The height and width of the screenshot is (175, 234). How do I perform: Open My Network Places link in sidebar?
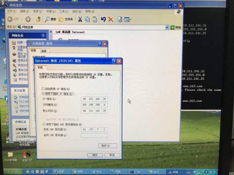click(24, 102)
